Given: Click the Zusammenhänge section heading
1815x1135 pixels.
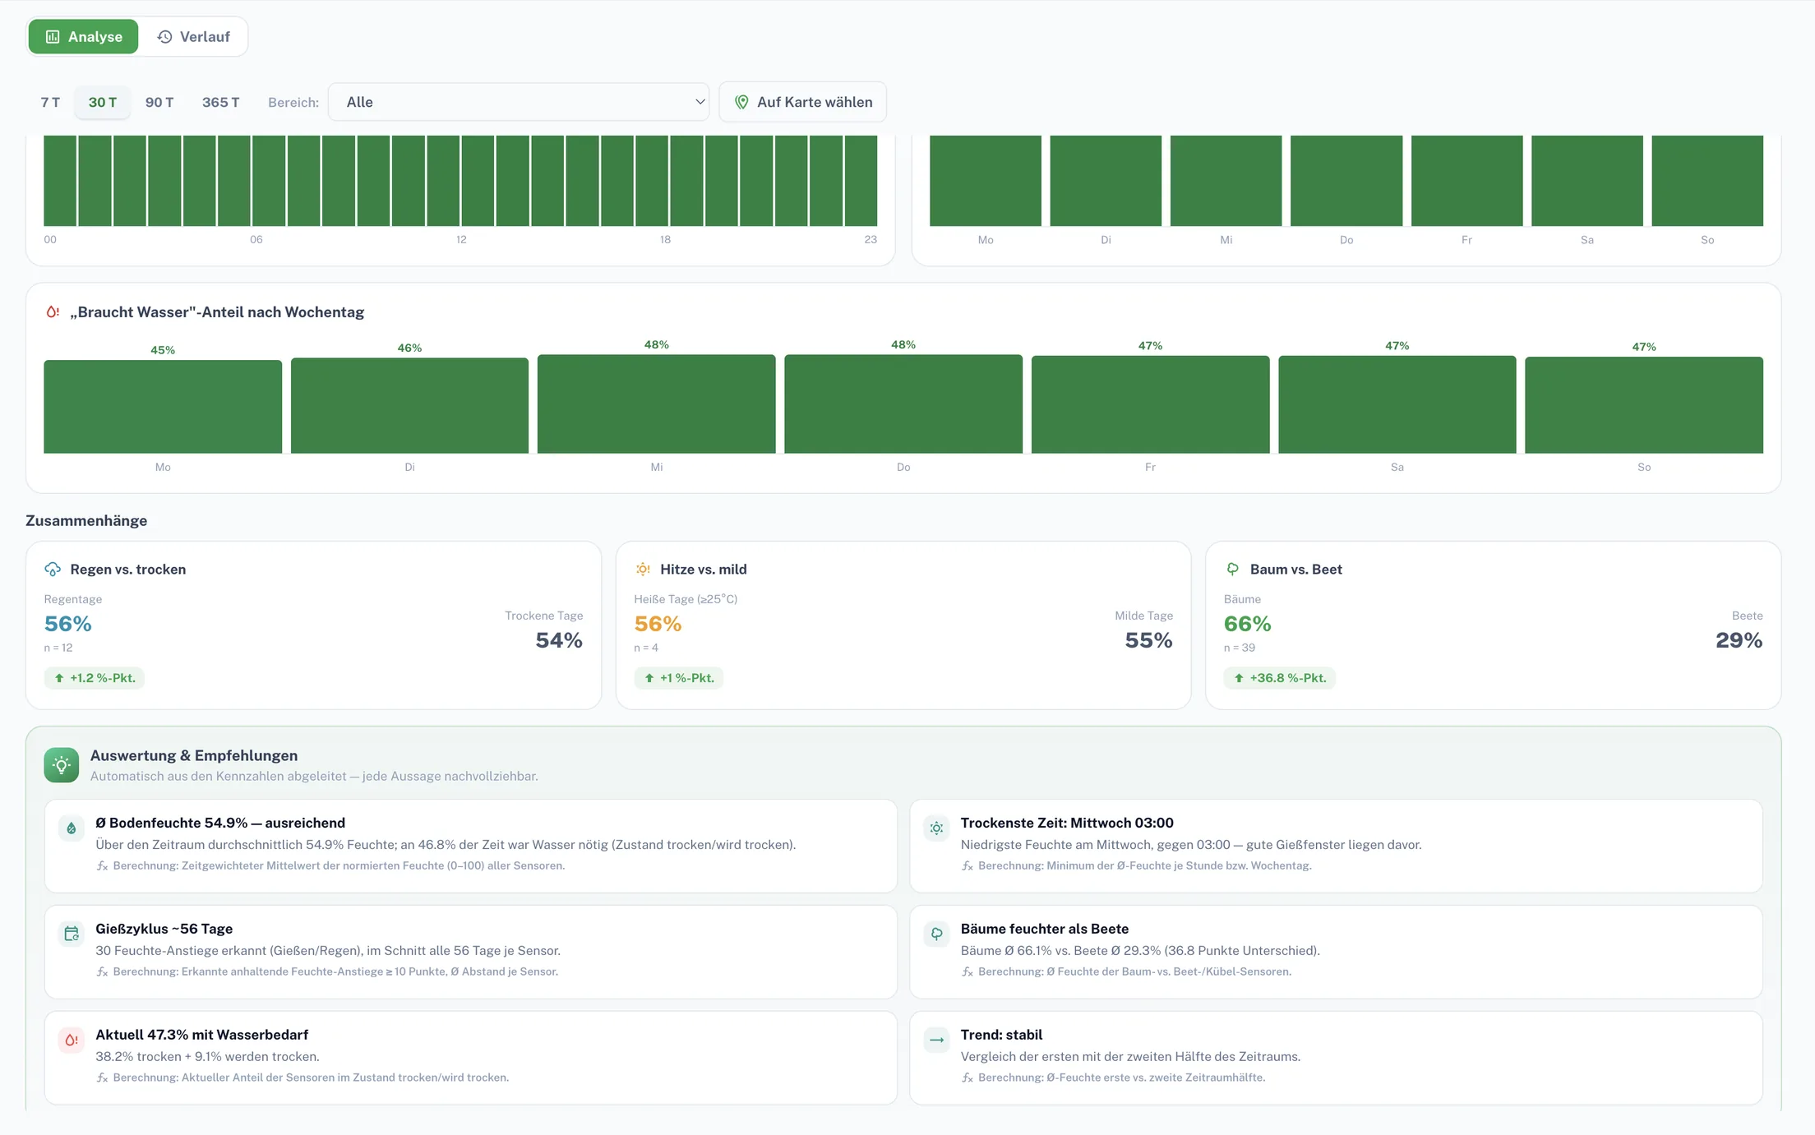Looking at the screenshot, I should coord(86,521).
